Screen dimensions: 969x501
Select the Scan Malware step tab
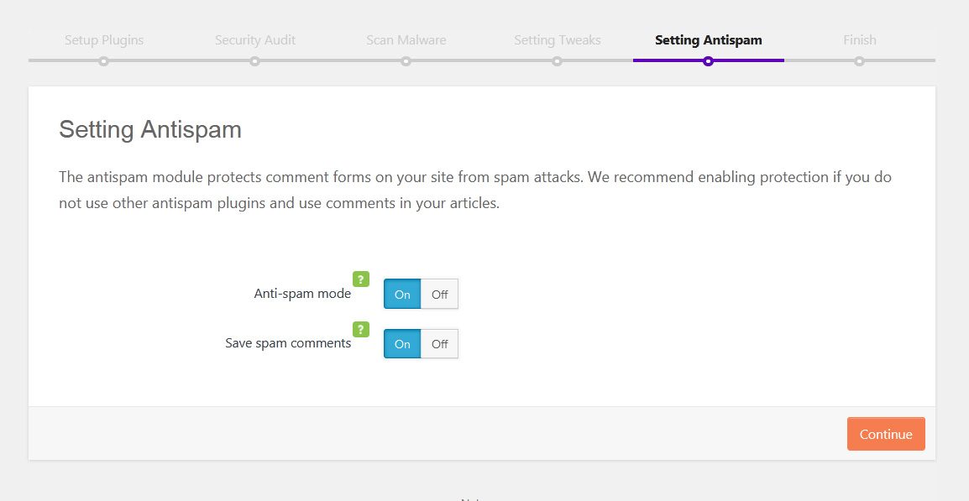(406, 40)
